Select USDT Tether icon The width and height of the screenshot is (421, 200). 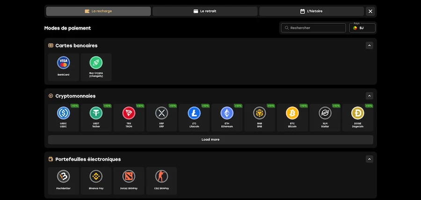pos(96,113)
